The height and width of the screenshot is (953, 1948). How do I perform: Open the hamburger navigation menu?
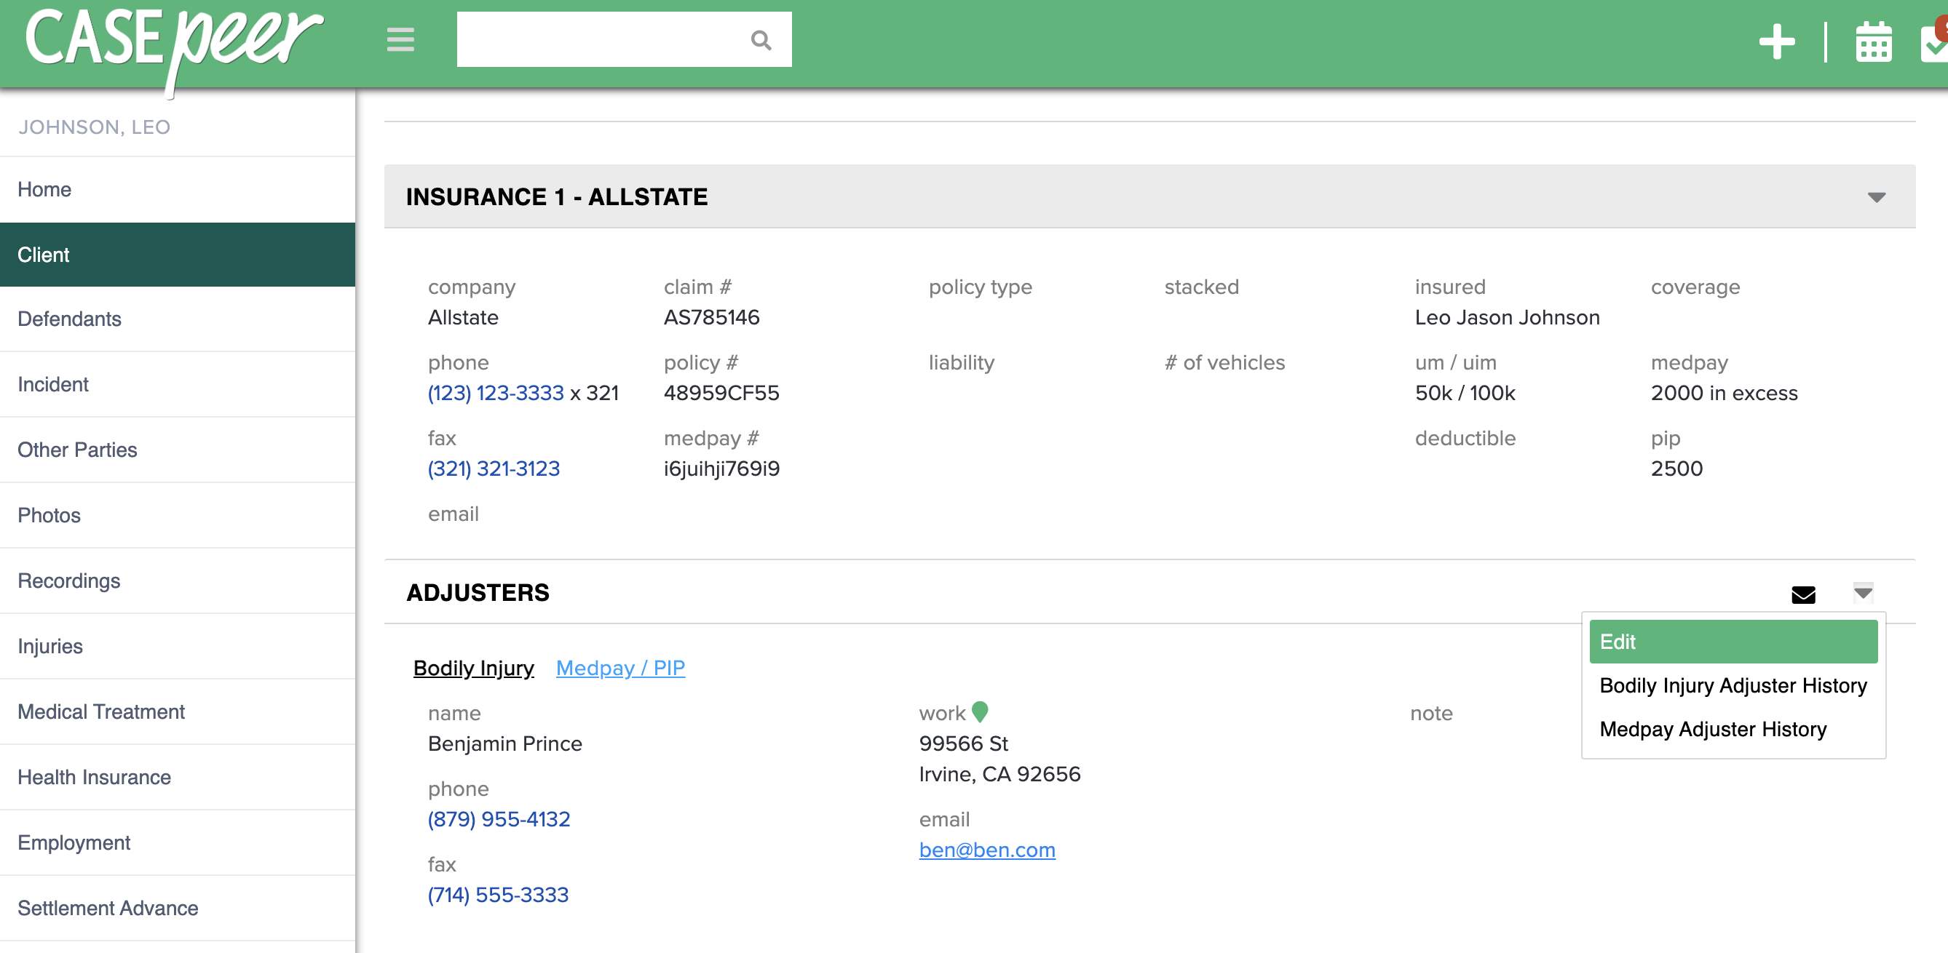point(400,41)
